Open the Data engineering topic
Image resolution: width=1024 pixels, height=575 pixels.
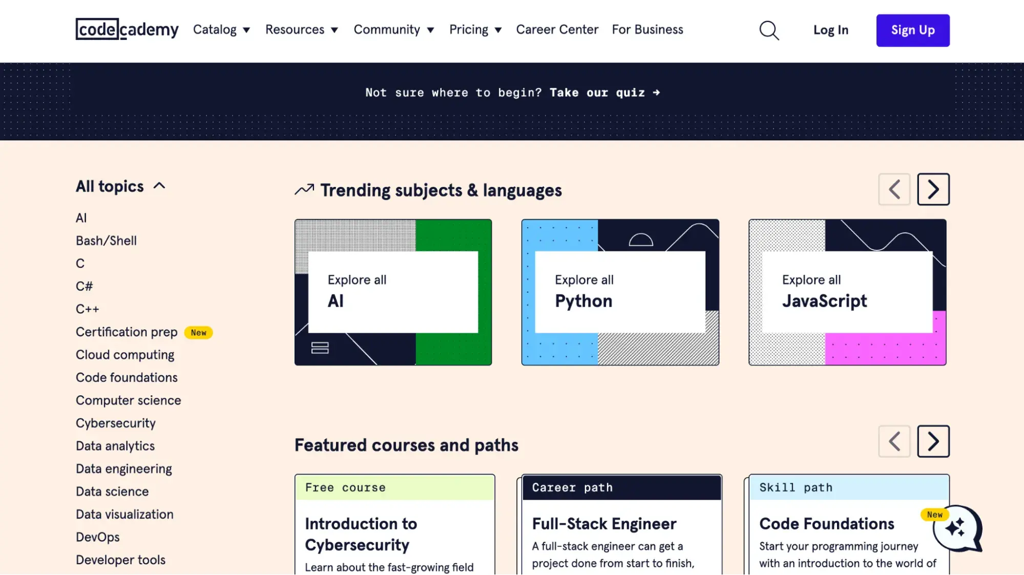[123, 469]
